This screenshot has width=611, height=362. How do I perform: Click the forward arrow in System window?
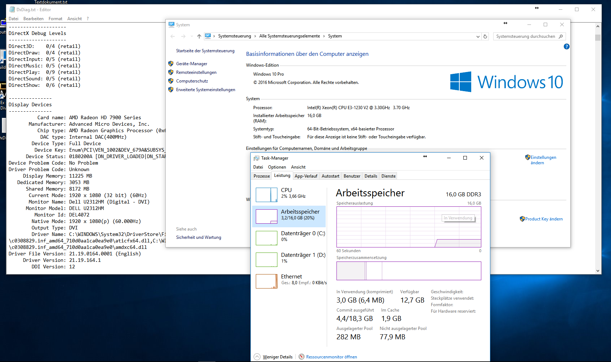pyautogui.click(x=183, y=36)
